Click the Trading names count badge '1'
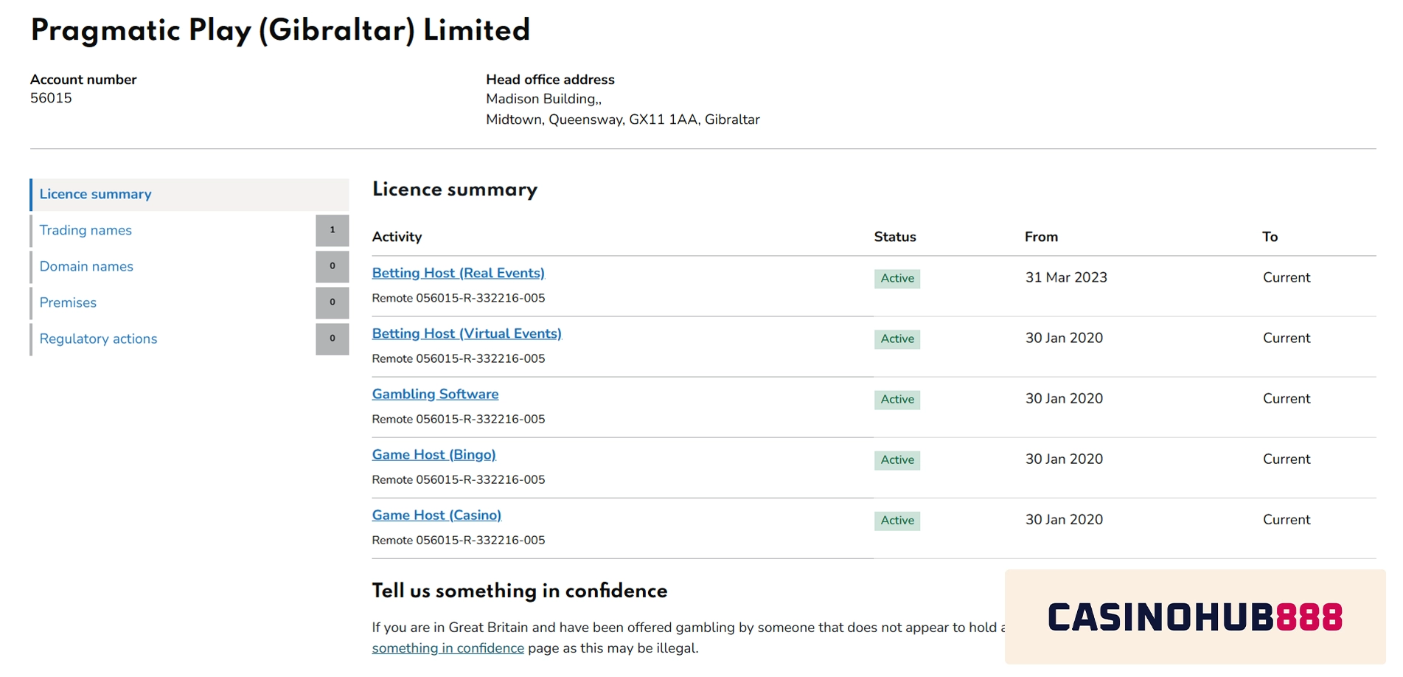Screen dimensions: 1403x677 tap(333, 230)
